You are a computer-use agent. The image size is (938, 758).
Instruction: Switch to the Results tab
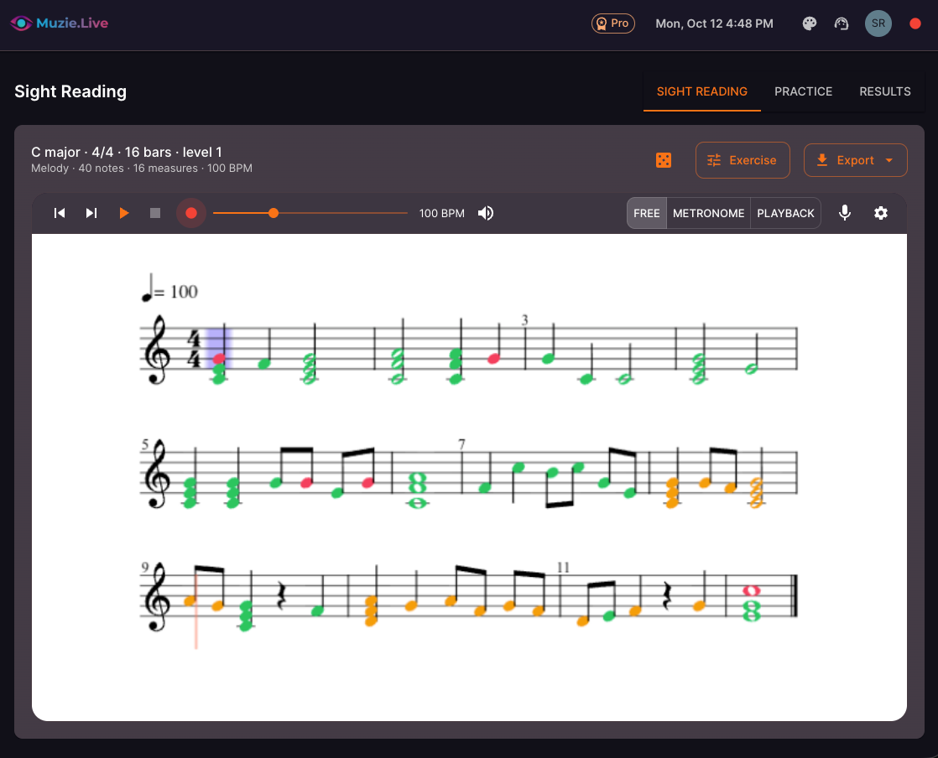885,91
